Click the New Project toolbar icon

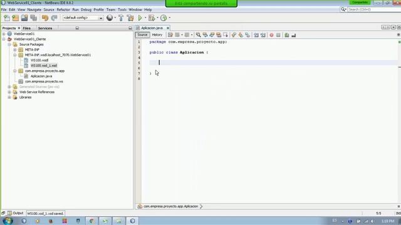16,18
